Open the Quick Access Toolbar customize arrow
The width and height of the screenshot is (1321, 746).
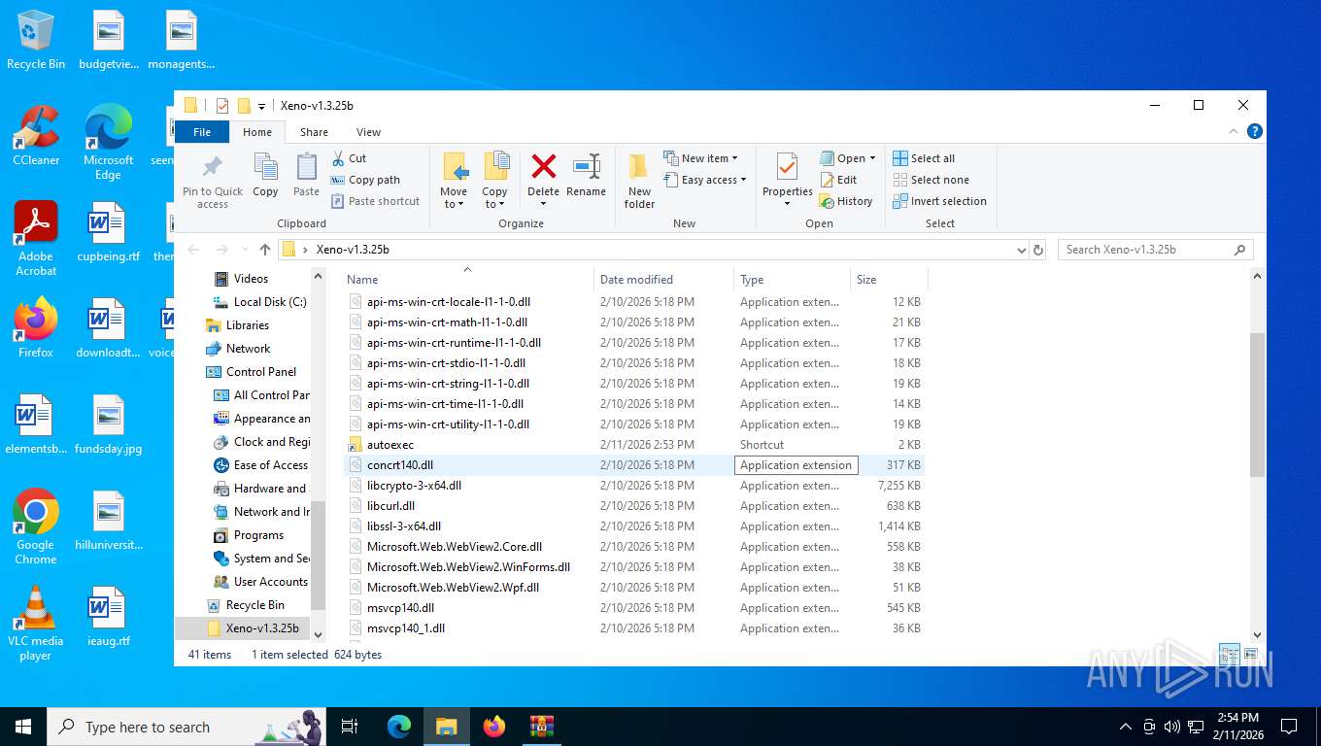(x=261, y=106)
